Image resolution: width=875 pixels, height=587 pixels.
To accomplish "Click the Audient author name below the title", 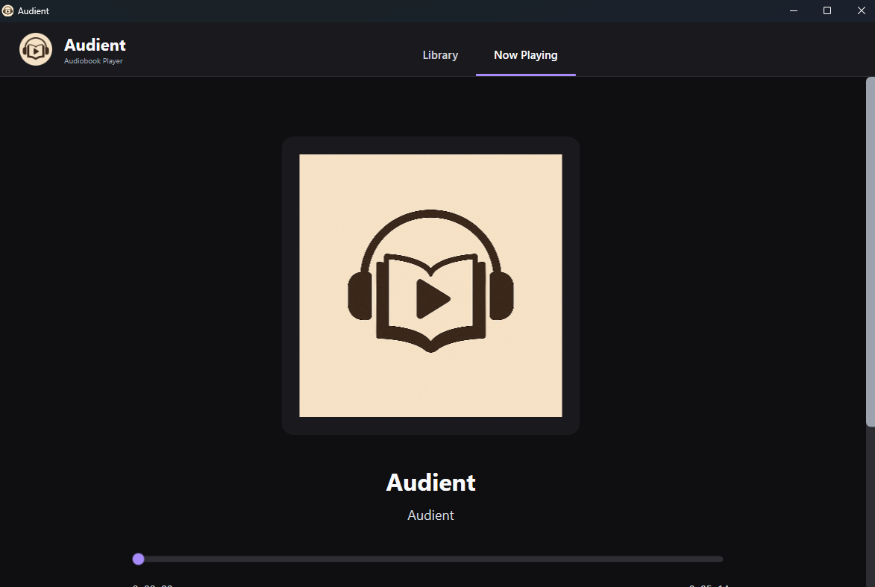I will (x=430, y=515).
